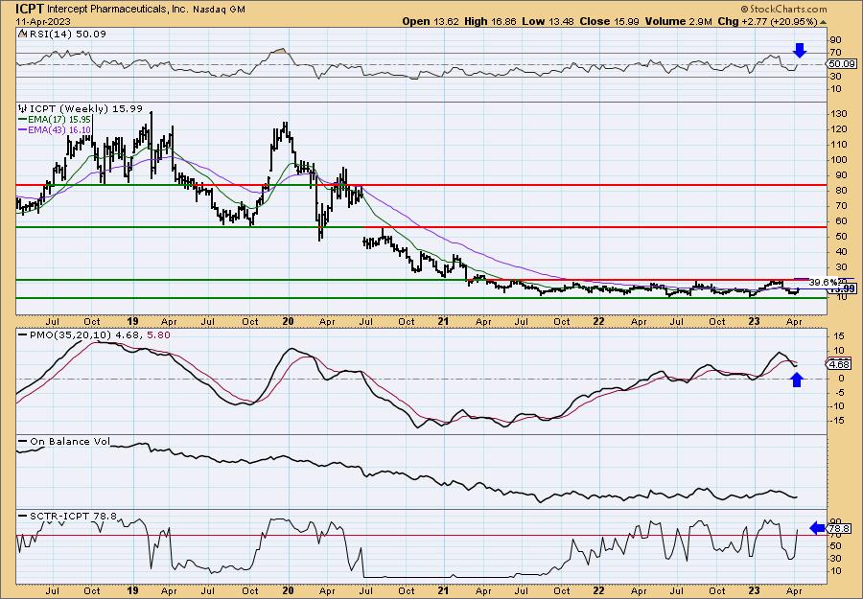
Task: Click the SCTR-ICPT 78.8 panel label
Action: [73, 517]
